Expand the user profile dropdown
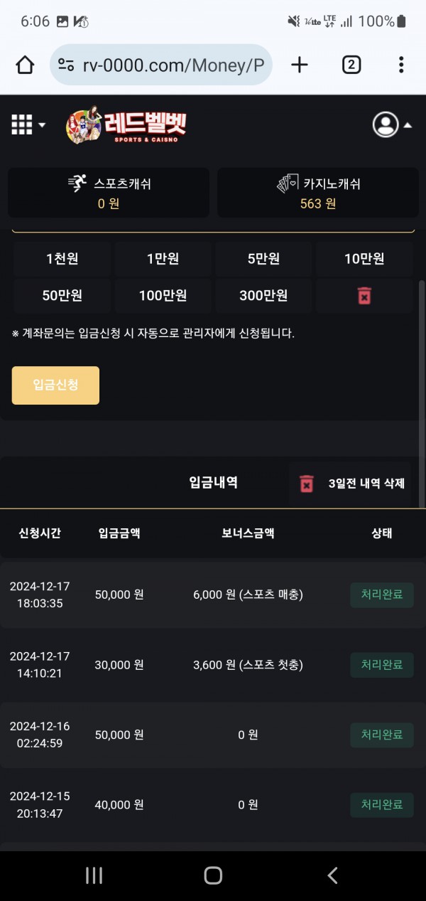426x901 pixels. coord(392,125)
